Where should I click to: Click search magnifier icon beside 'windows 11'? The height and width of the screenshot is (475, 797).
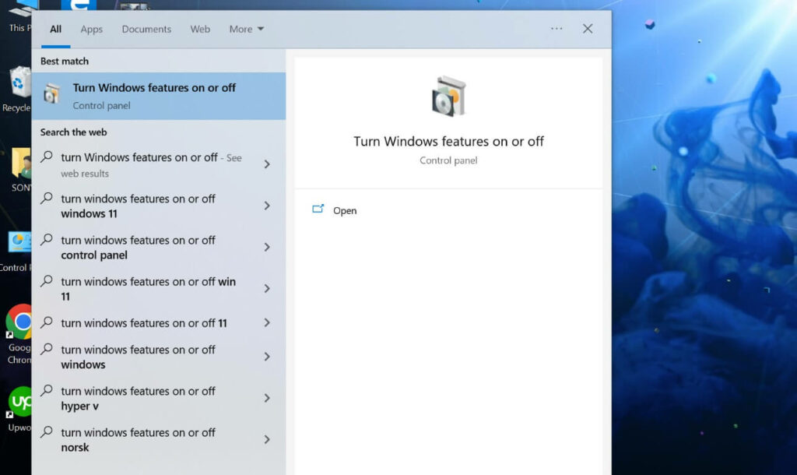tap(47, 199)
